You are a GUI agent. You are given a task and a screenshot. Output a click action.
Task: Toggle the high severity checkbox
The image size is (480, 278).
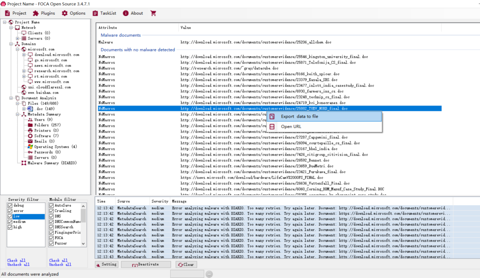10,227
